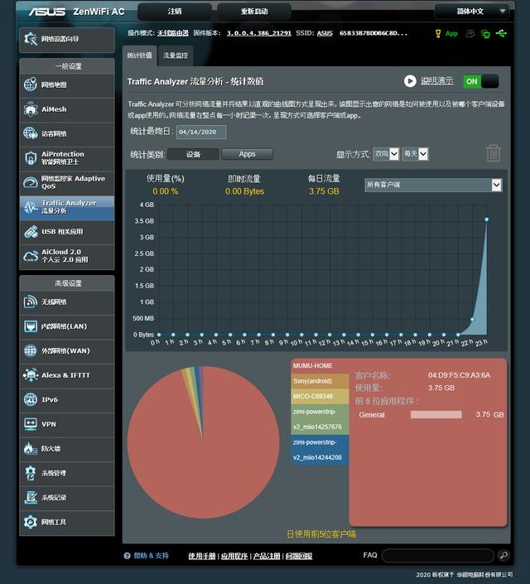
Task: Expand the 简体中文 language dropdown
Action: point(470,12)
